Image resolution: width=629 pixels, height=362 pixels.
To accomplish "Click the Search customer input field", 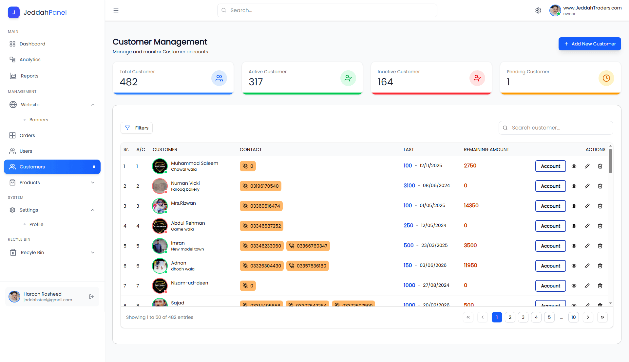I will click(556, 128).
